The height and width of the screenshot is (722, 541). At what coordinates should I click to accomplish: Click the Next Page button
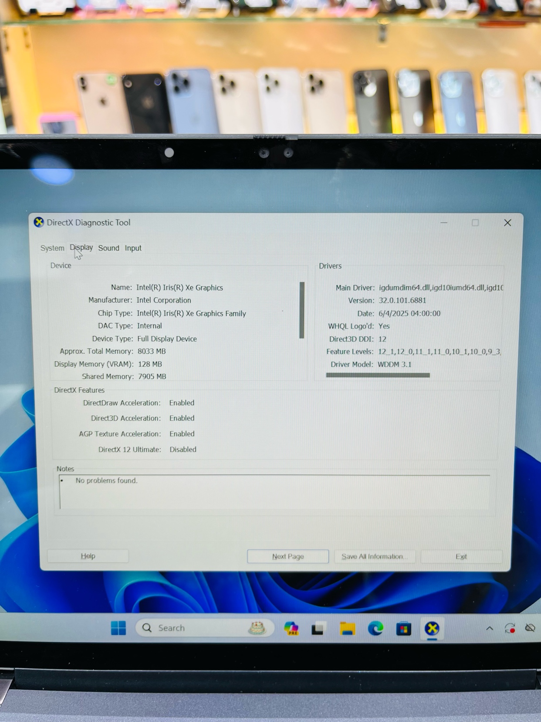[288, 556]
